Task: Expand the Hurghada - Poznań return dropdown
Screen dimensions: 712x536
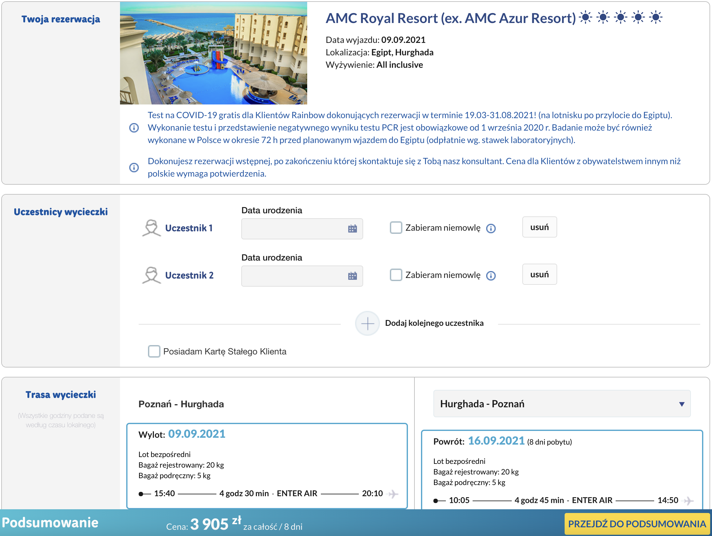Action: [562, 404]
